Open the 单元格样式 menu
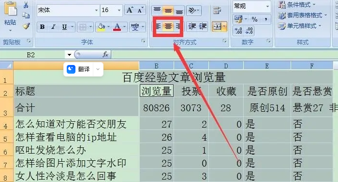 pyautogui.click(x=300, y=26)
